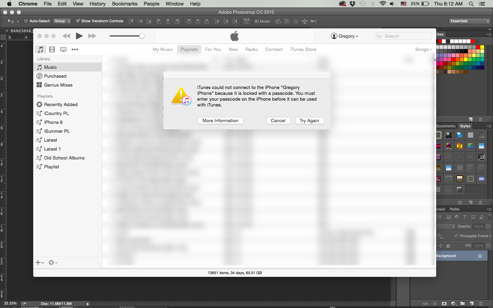Open the iSummer PL playlist
The image size is (493, 308).
(67, 131)
